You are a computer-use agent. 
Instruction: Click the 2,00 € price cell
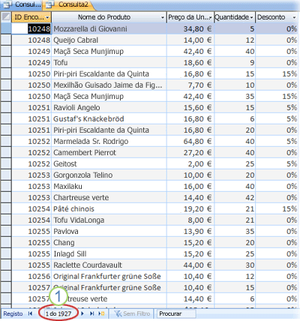point(190,163)
